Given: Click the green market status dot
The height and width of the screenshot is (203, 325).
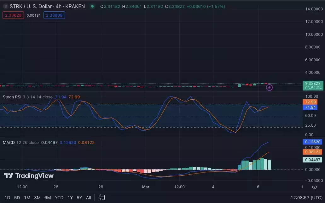Looking at the screenshot, I should tap(92, 6).
